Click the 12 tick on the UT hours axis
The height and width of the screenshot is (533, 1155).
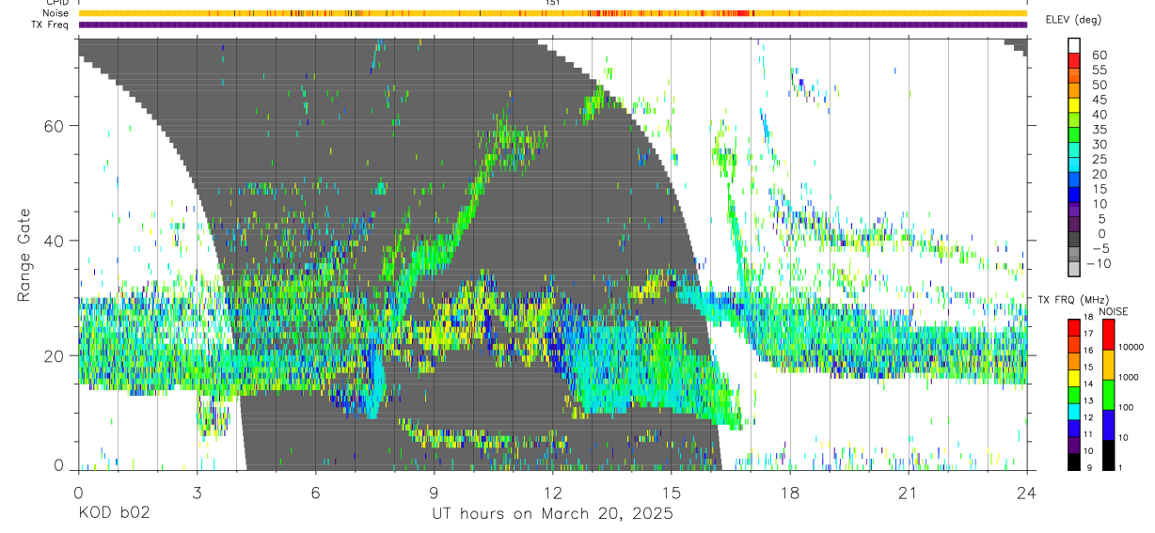click(552, 492)
